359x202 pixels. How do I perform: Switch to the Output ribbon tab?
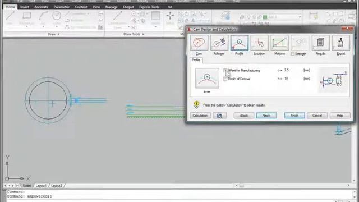128,7
